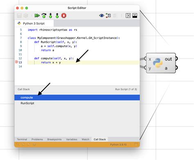Select the Python 3 Script tab
194x160 pixels.
click(34, 24)
